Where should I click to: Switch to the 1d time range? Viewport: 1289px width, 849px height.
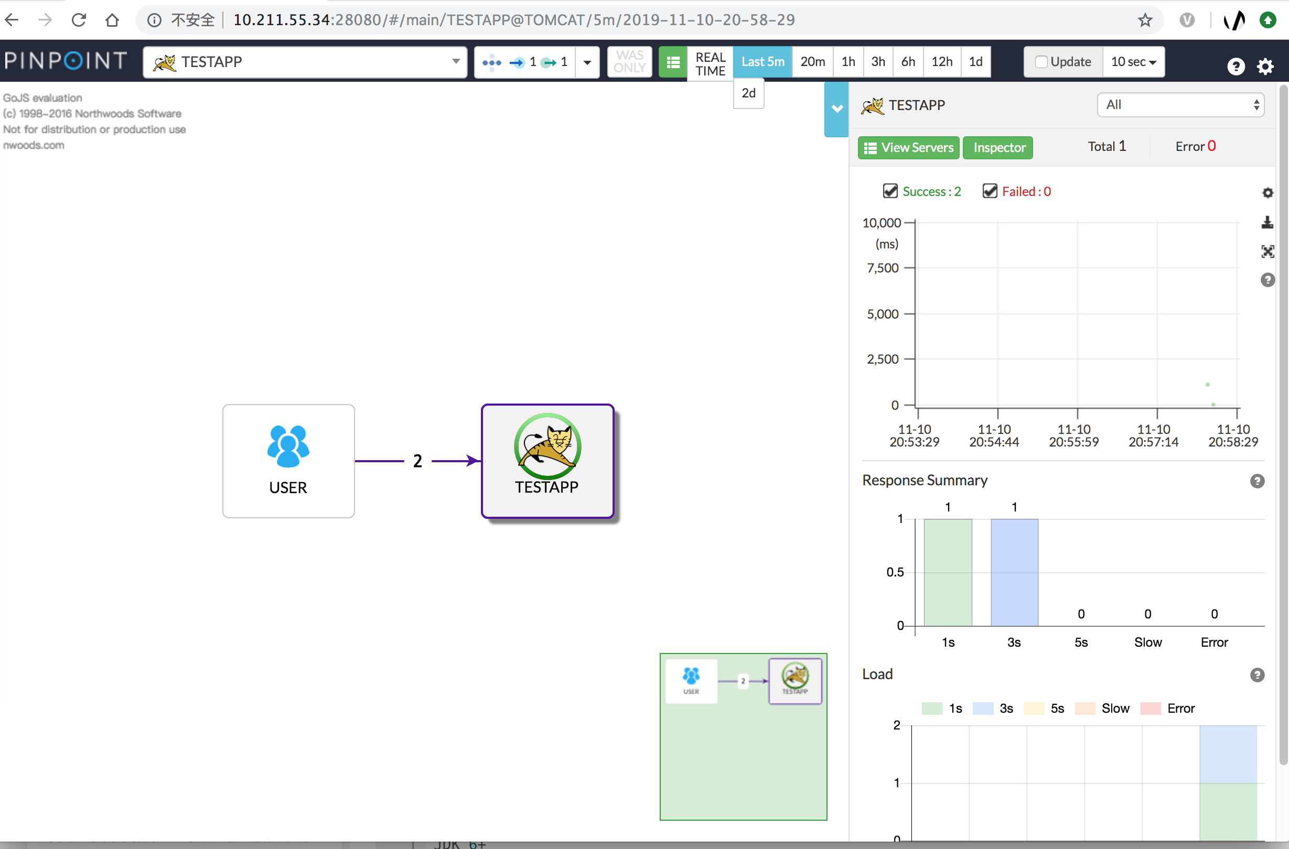click(x=975, y=62)
